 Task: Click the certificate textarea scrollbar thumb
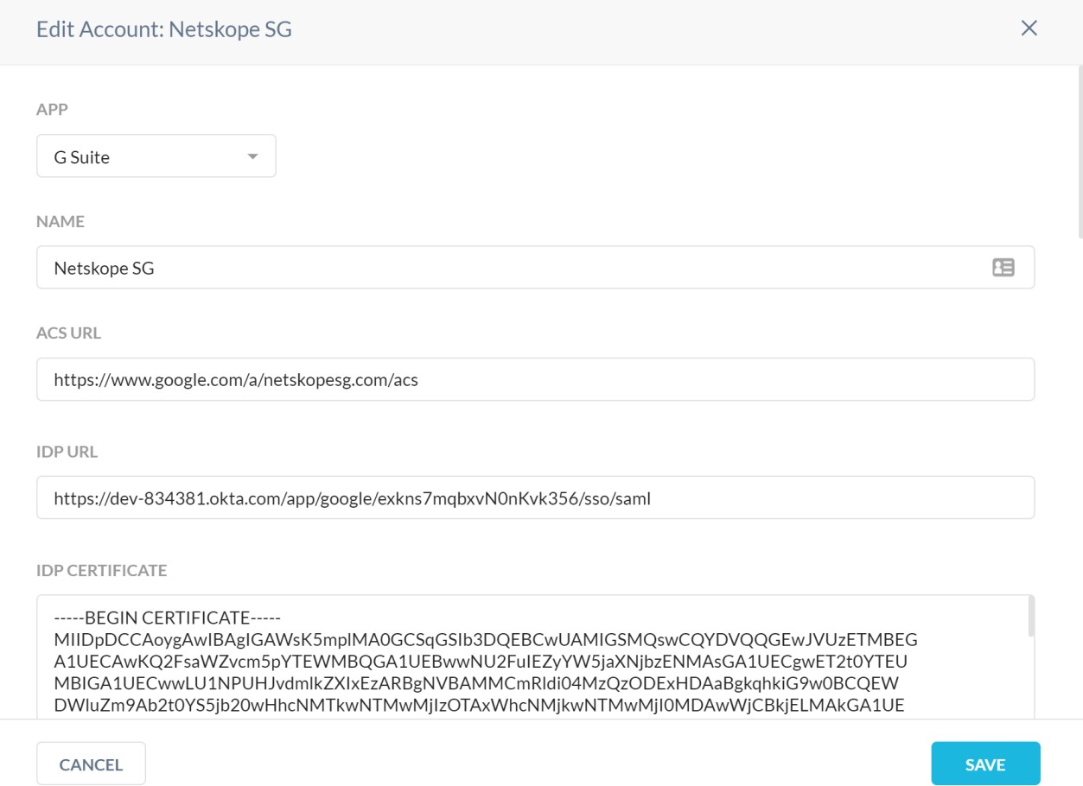point(1029,616)
